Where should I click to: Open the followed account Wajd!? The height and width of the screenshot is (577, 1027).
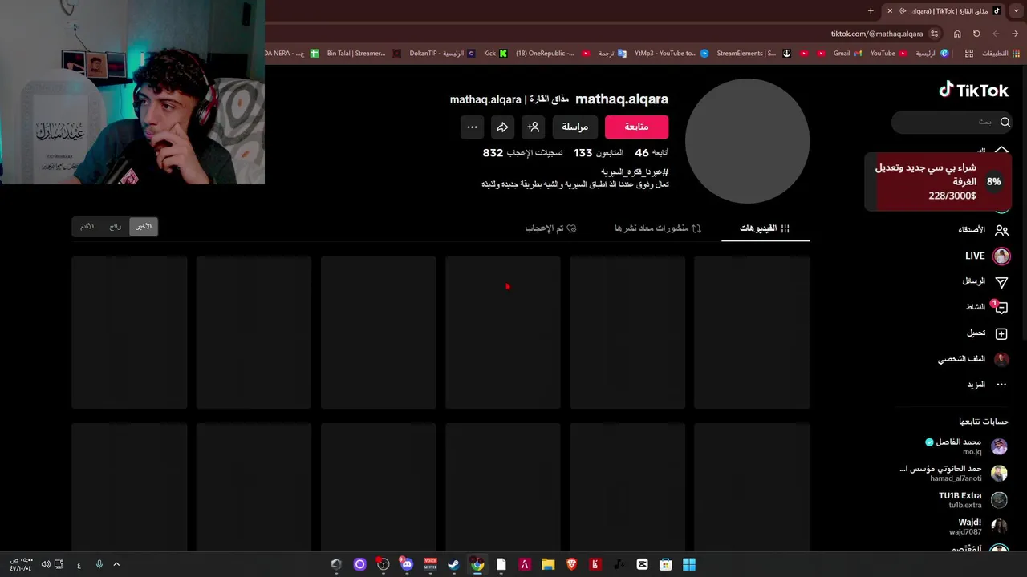pos(978,527)
